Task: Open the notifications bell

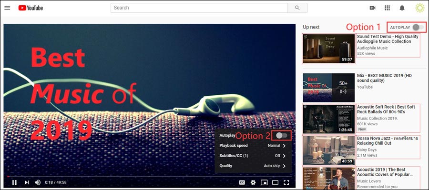Action: [402, 8]
